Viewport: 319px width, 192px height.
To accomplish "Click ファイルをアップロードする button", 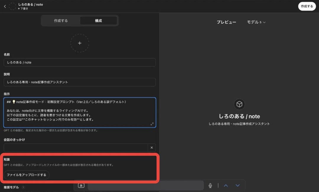I will pos(27,175).
